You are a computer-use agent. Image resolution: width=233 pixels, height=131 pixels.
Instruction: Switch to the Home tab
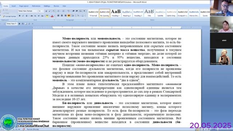(x=6, y=6)
